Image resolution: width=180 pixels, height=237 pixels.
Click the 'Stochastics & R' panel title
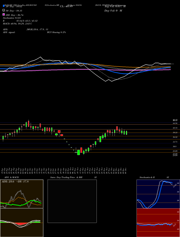point(147,177)
